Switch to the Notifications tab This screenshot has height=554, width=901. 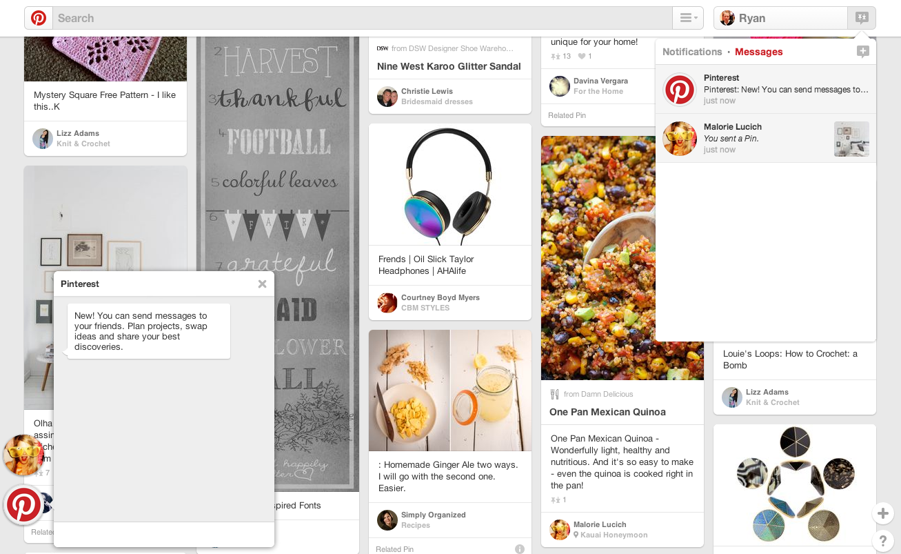tap(692, 52)
